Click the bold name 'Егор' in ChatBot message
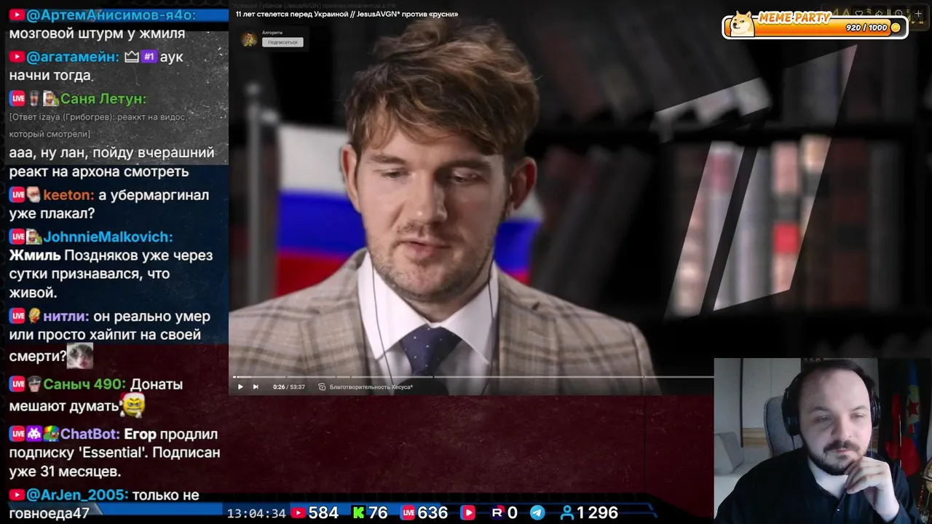The height and width of the screenshot is (524, 932). pyautogui.click(x=141, y=434)
